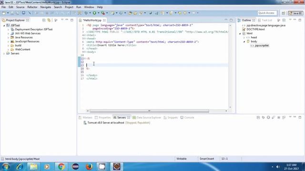
Task: Open Project Explorer view menu triangle
Action: pos(62,20)
